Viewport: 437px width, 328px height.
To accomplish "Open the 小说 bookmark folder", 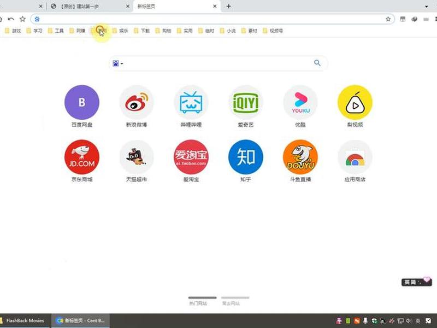I will [x=227, y=31].
